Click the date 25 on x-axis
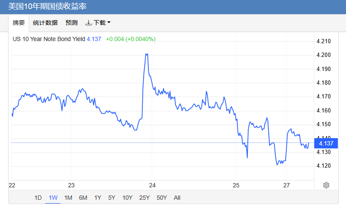This screenshot has height=210, width=346. point(236,185)
